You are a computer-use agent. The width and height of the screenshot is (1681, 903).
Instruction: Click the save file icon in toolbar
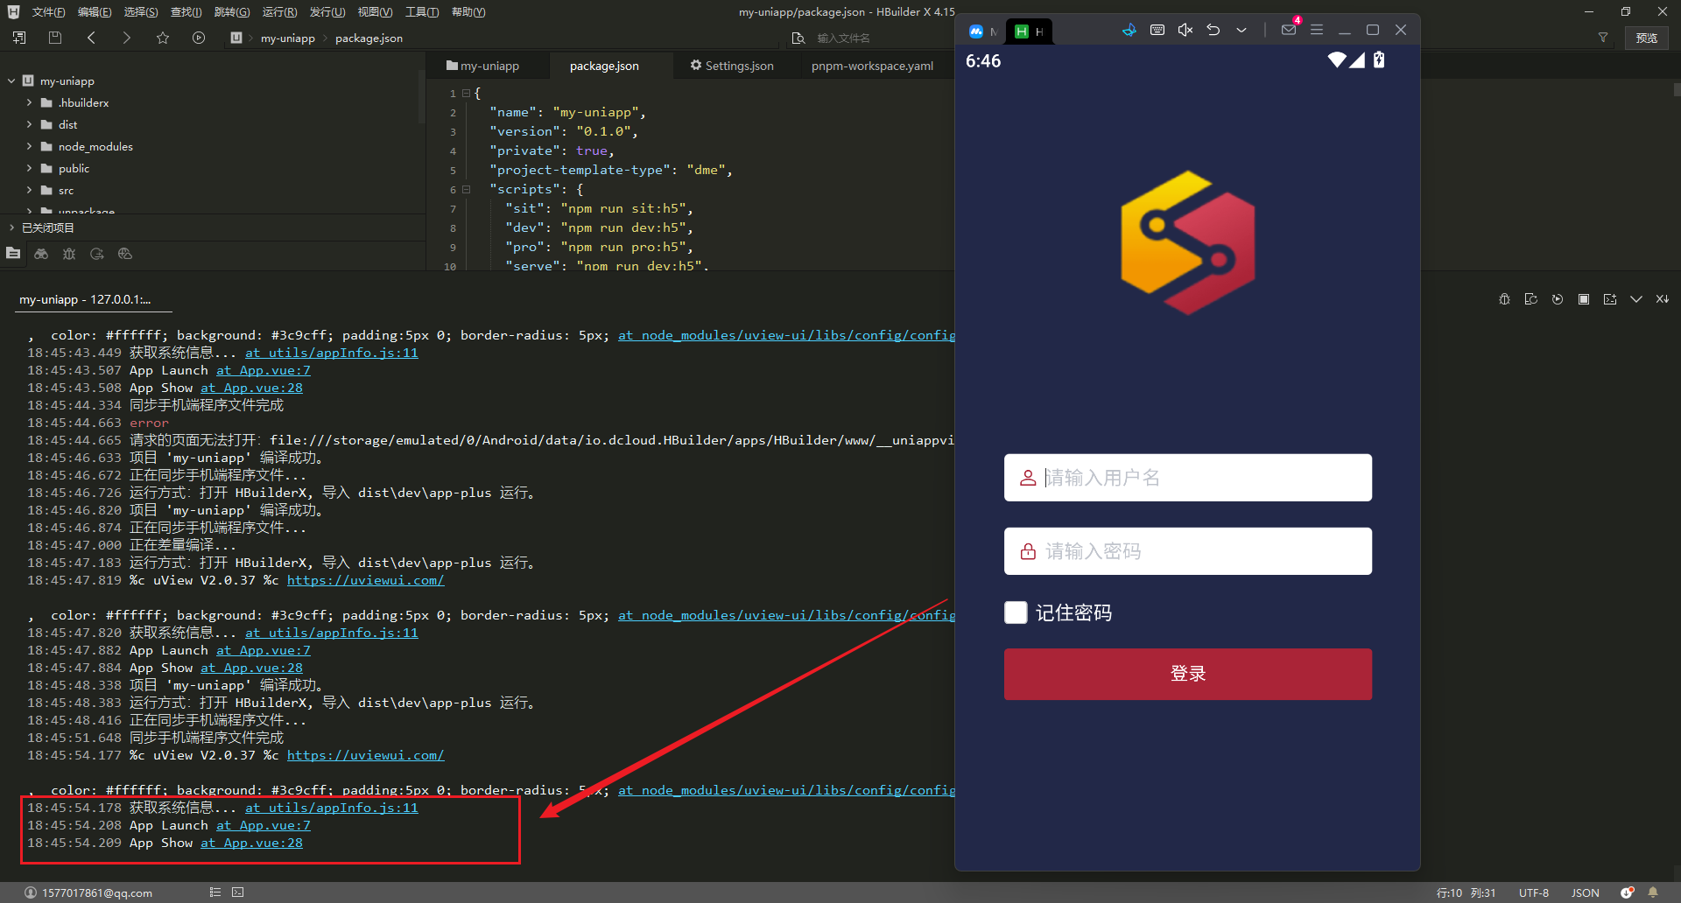[55, 38]
